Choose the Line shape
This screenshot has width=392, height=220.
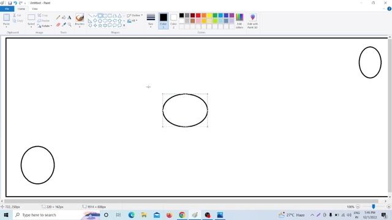90,16
